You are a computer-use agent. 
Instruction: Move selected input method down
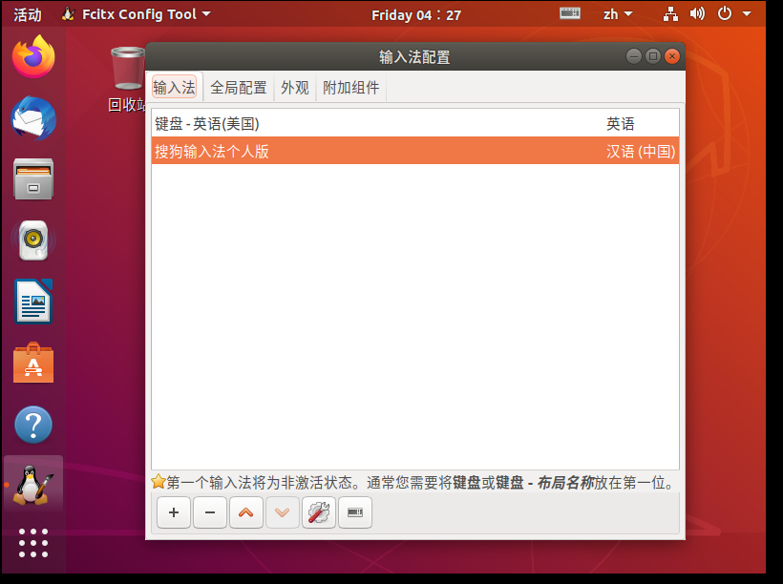(283, 512)
